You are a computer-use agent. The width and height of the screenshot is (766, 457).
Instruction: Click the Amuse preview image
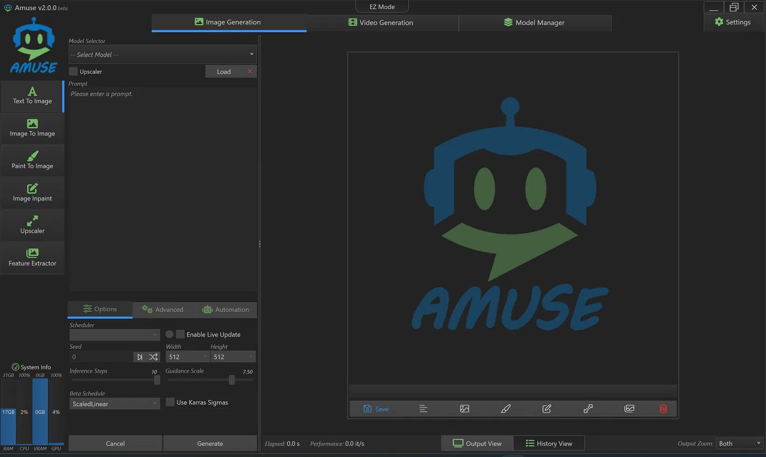(513, 218)
